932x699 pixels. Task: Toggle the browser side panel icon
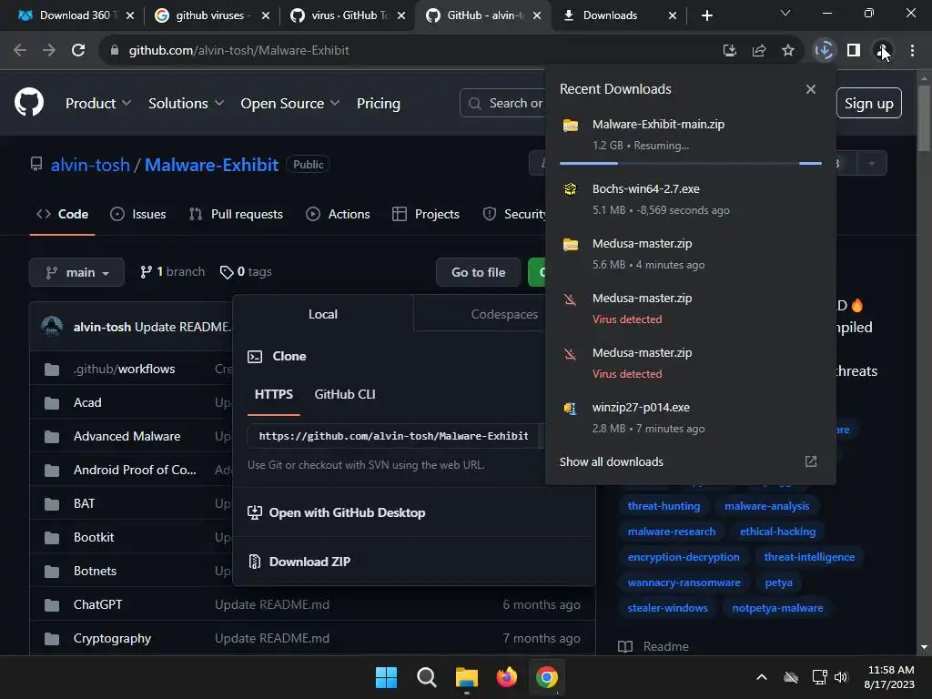pos(854,51)
